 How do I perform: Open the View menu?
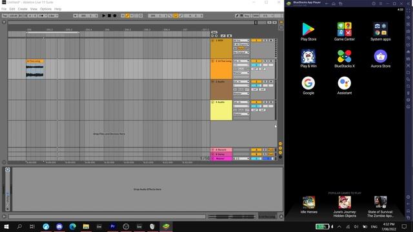coord(34,9)
